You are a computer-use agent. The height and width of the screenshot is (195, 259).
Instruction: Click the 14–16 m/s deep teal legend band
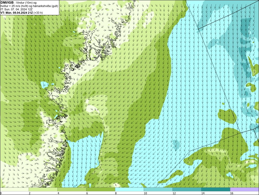click(x=216, y=189)
